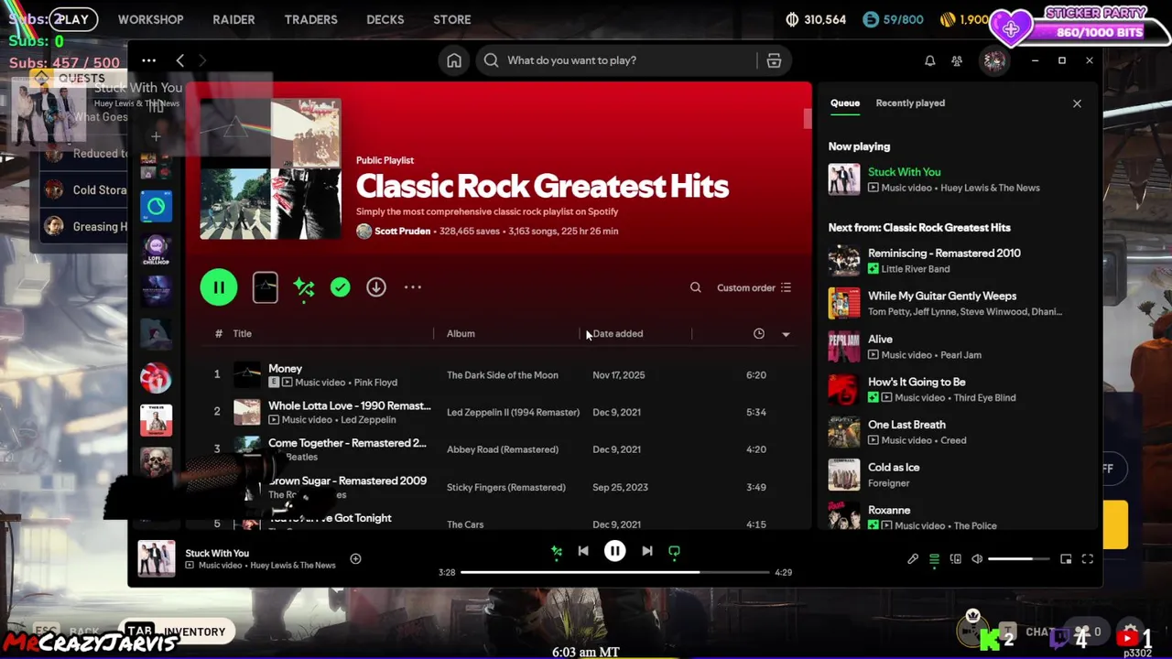
Task: Add Stuck With You to liked songs
Action: point(355,559)
